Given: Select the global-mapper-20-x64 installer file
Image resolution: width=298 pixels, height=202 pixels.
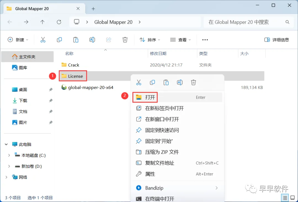Looking at the screenshot, I should [x=87, y=87].
